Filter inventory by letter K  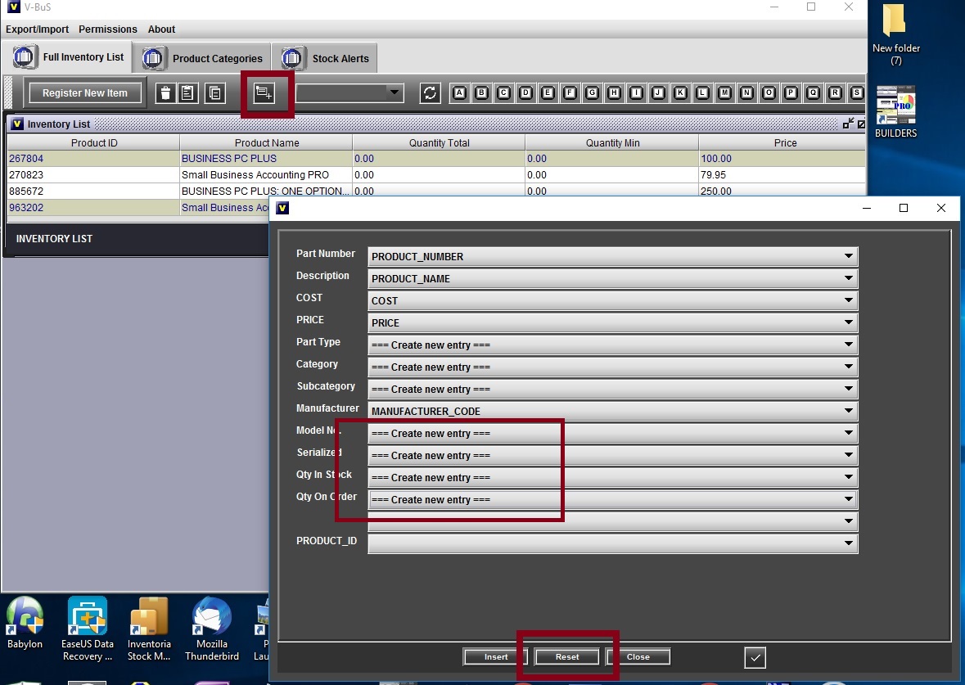681,93
